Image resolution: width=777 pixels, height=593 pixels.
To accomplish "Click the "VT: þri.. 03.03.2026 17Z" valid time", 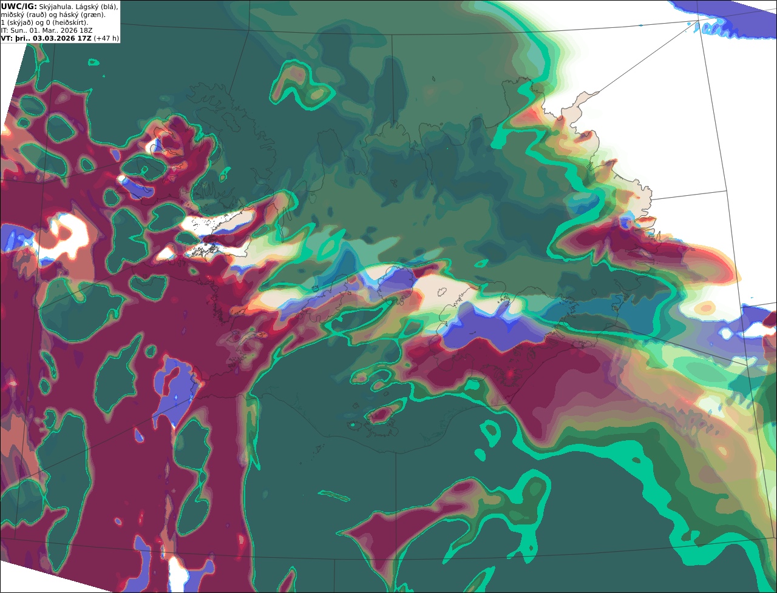I will pyautogui.click(x=46, y=38).
